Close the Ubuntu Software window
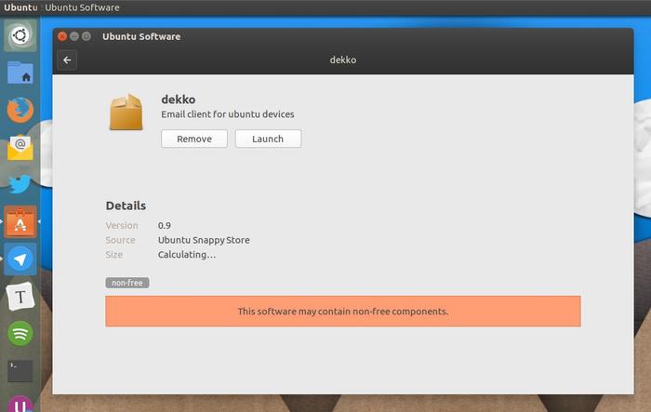 pos(62,36)
